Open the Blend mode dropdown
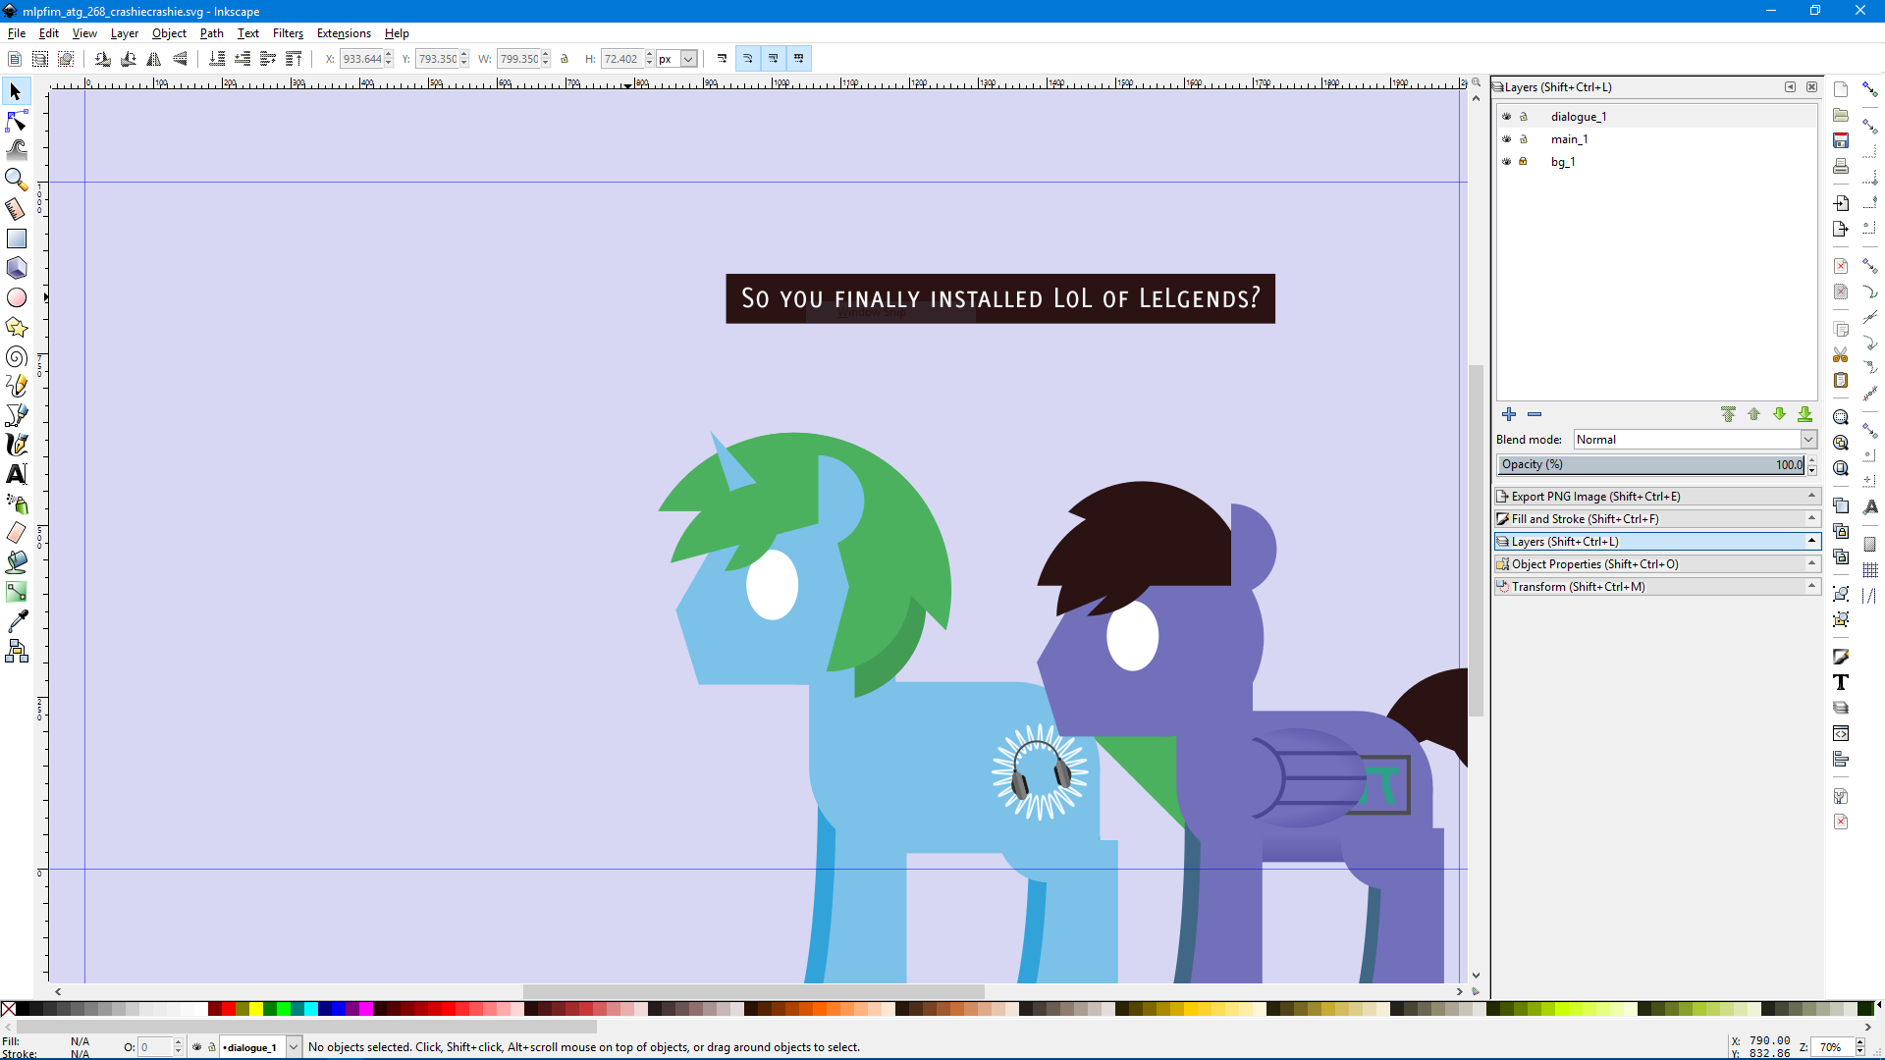This screenshot has width=1885, height=1060. pos(1696,440)
